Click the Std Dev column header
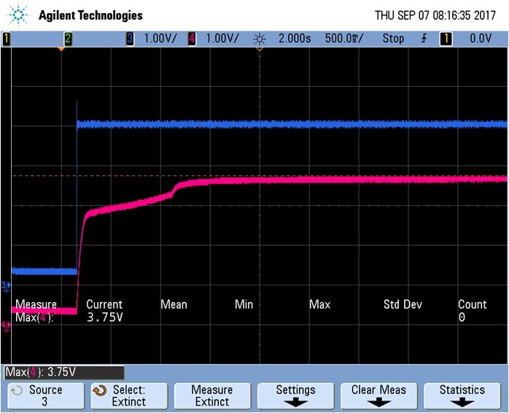This screenshot has width=509, height=413. click(403, 304)
